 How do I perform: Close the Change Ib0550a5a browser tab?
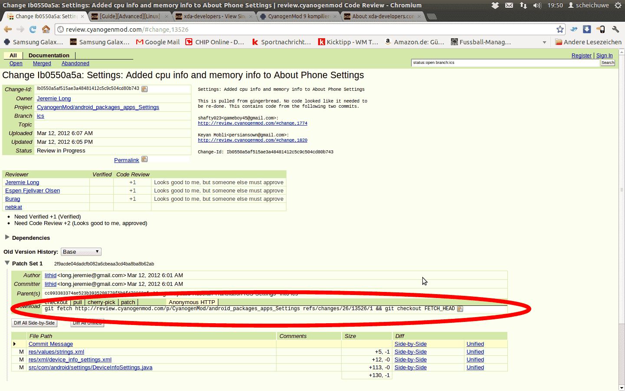coord(82,17)
